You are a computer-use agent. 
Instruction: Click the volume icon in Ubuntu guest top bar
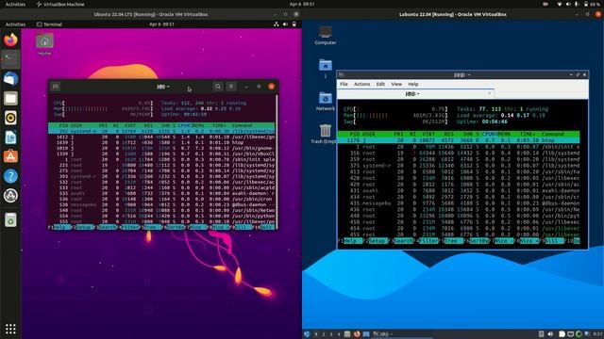coord(285,24)
